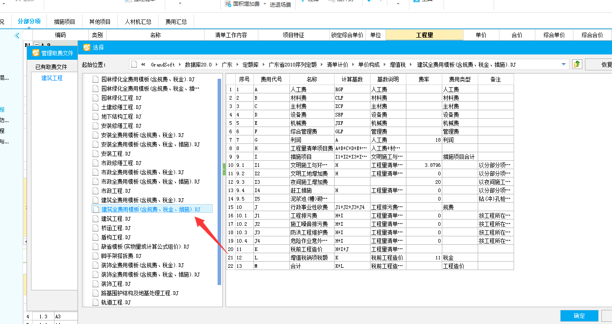
Task: Click 清单计价 breadcrumb segment
Action: [x=338, y=65]
